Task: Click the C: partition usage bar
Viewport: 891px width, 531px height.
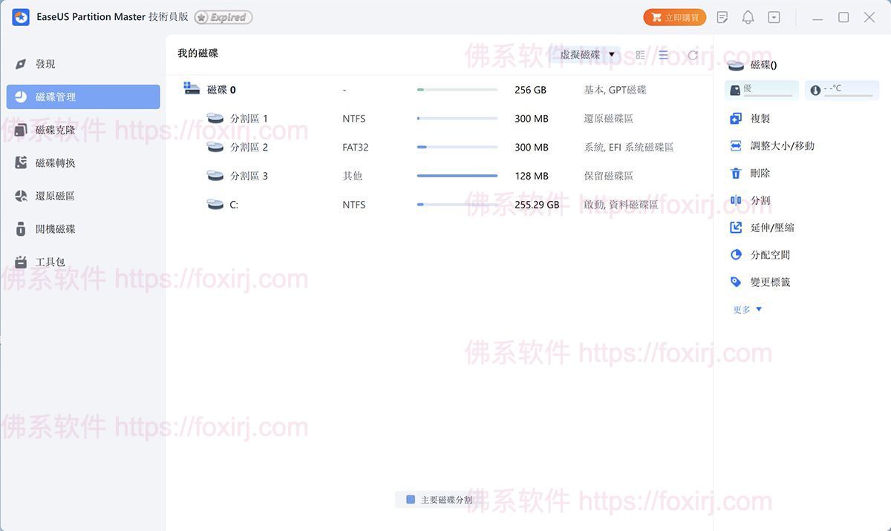Action: pyautogui.click(x=457, y=205)
